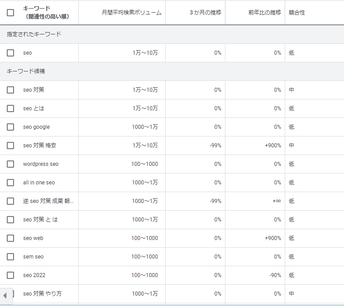This screenshot has height=306, width=344.
Task: Check the box for 'seo 対策 格安'
Action: click(10, 146)
